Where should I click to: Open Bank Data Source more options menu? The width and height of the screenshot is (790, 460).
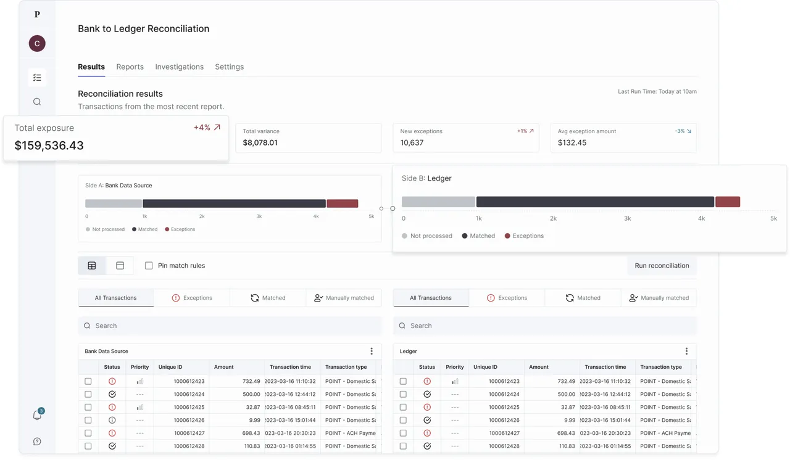coord(372,351)
